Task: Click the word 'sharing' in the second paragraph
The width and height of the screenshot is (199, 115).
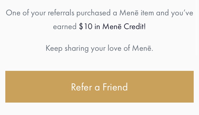Action: click(77, 48)
